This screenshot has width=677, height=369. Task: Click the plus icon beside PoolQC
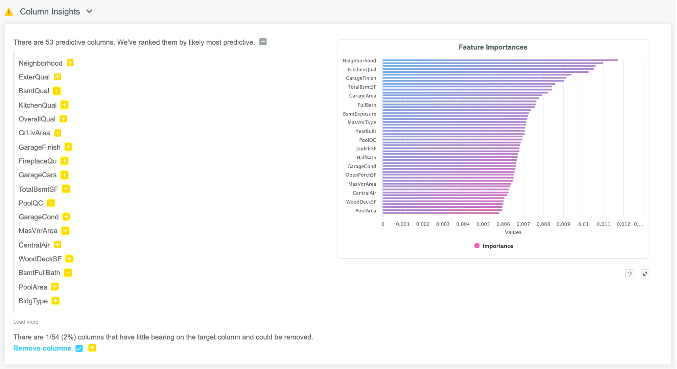[51, 203]
